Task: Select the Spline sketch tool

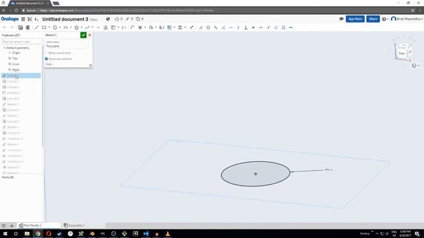Action: tap(87, 28)
